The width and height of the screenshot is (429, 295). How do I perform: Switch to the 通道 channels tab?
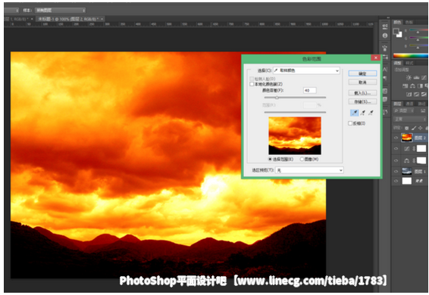point(409,104)
